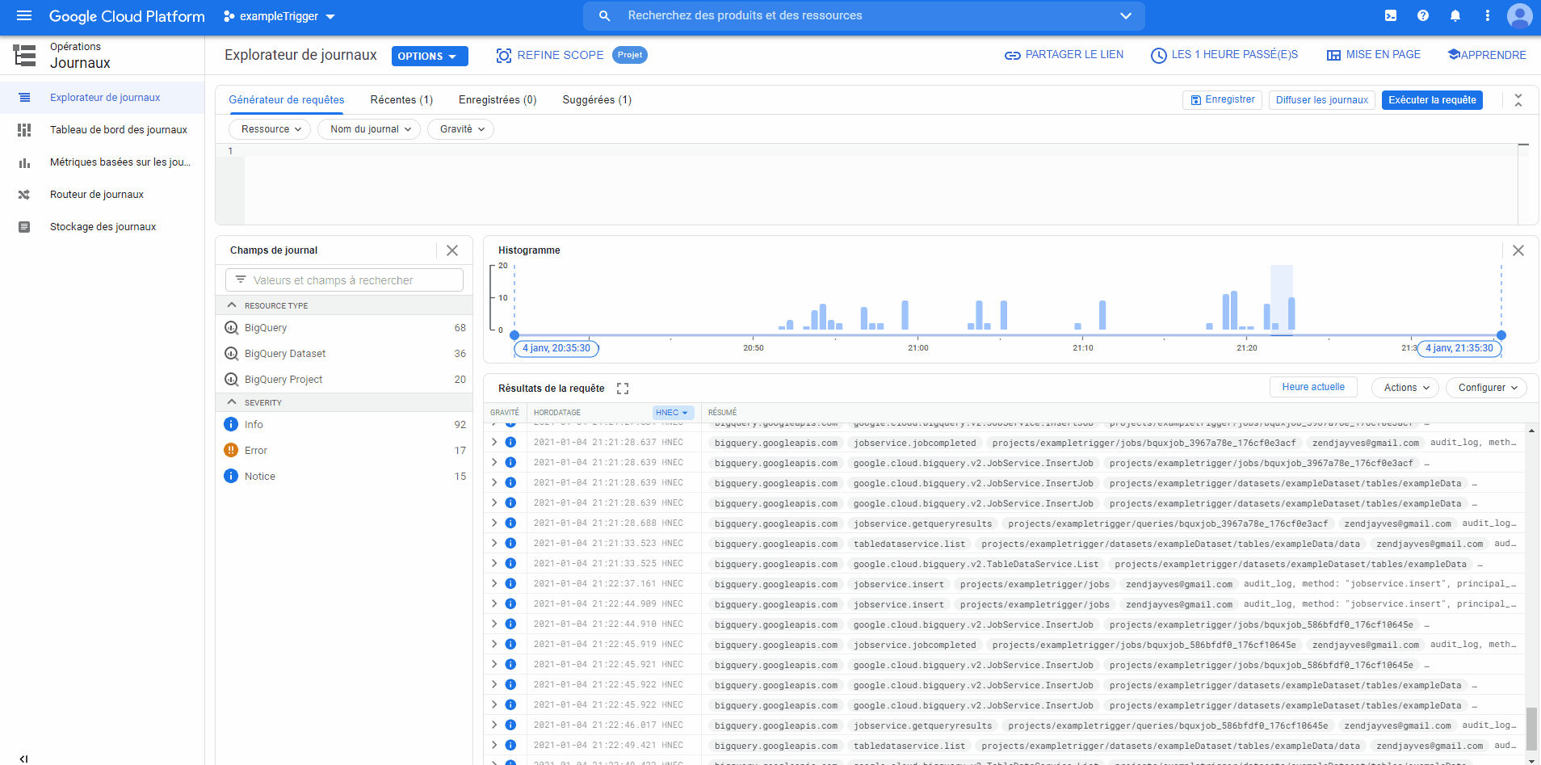Screen dimensions: 1541x765
Task: Open the Ressource filter dropdown
Action: click(x=271, y=129)
